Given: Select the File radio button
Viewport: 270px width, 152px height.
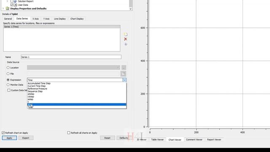Looking at the screenshot, I should [8, 73].
